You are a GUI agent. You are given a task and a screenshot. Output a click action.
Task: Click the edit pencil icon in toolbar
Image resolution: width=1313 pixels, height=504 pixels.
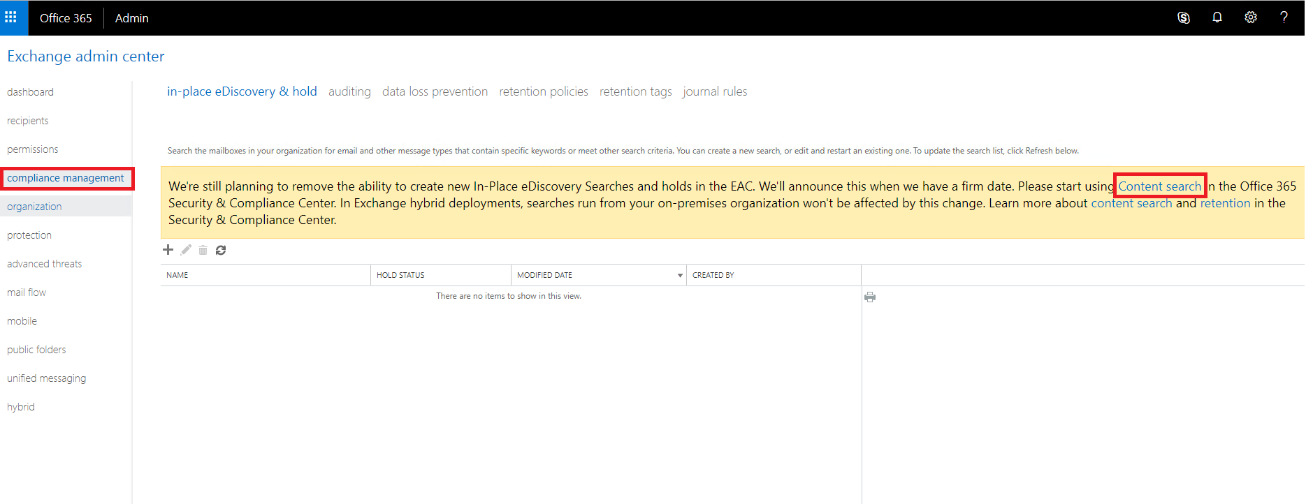click(x=186, y=250)
